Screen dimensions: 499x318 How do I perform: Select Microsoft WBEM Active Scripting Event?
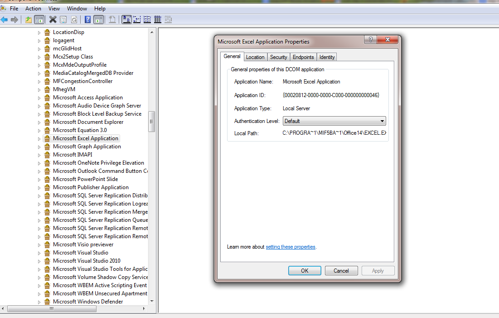tap(100, 285)
